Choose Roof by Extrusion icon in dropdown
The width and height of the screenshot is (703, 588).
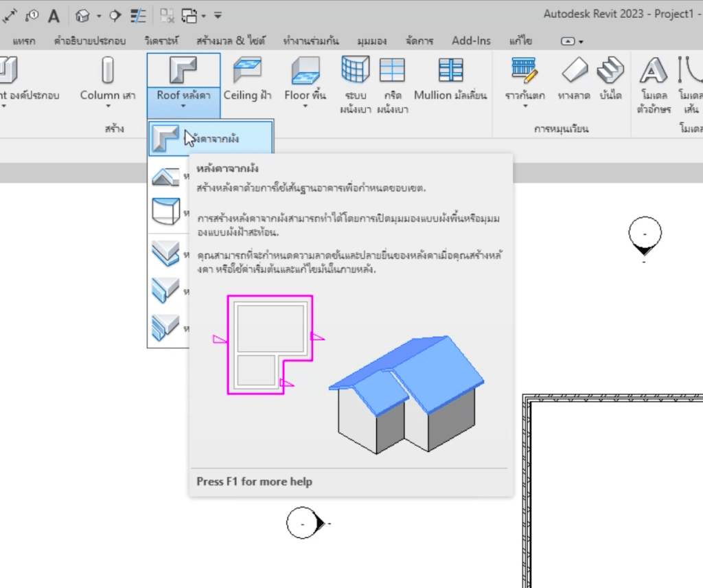tap(165, 177)
